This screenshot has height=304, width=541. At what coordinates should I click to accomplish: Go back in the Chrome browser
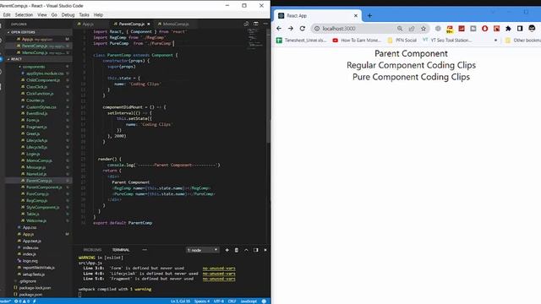point(279,29)
